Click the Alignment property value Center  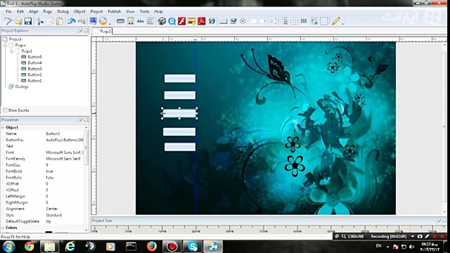click(51, 209)
